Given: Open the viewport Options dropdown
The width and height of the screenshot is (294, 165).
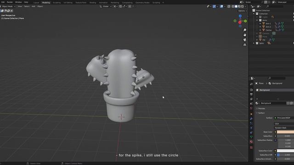Looking at the screenshot, I should pyautogui.click(x=243, y=11).
